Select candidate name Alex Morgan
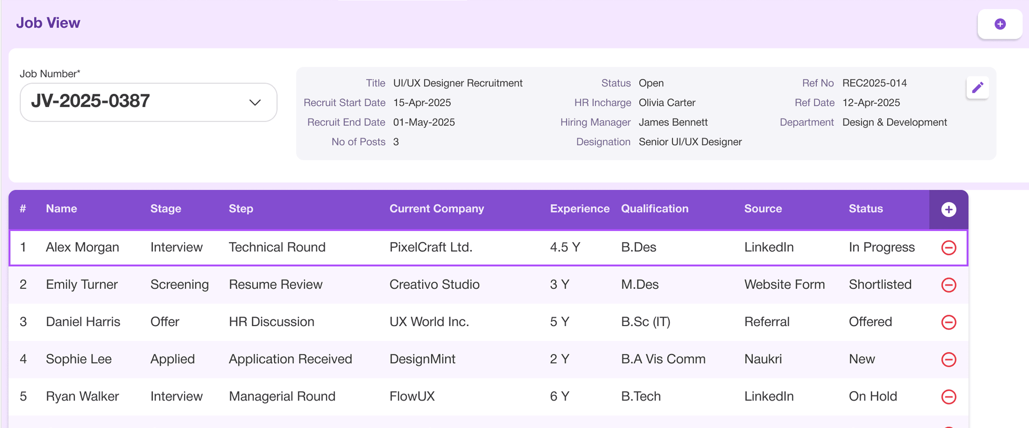1029x428 pixels. coord(82,247)
